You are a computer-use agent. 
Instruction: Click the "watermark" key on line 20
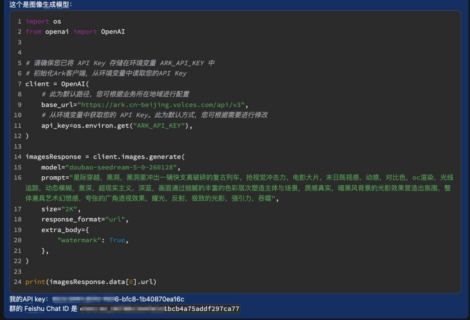(x=79, y=240)
